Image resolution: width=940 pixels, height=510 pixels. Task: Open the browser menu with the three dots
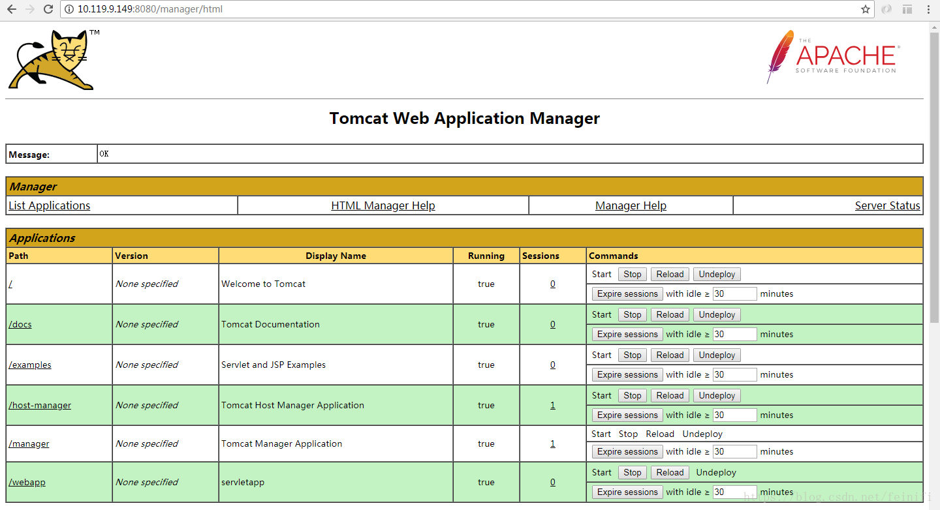pyautogui.click(x=927, y=9)
